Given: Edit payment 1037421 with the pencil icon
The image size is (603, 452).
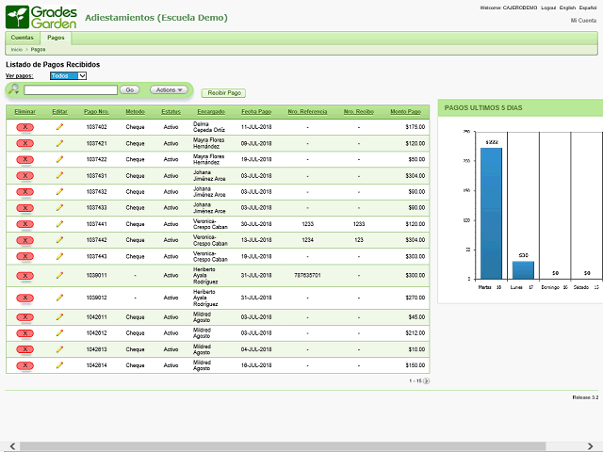Looking at the screenshot, I should pos(59,143).
